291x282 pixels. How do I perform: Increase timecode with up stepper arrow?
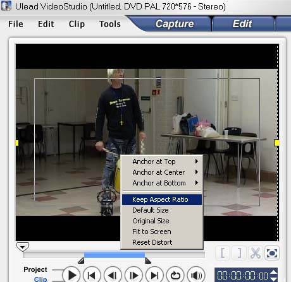273,272
